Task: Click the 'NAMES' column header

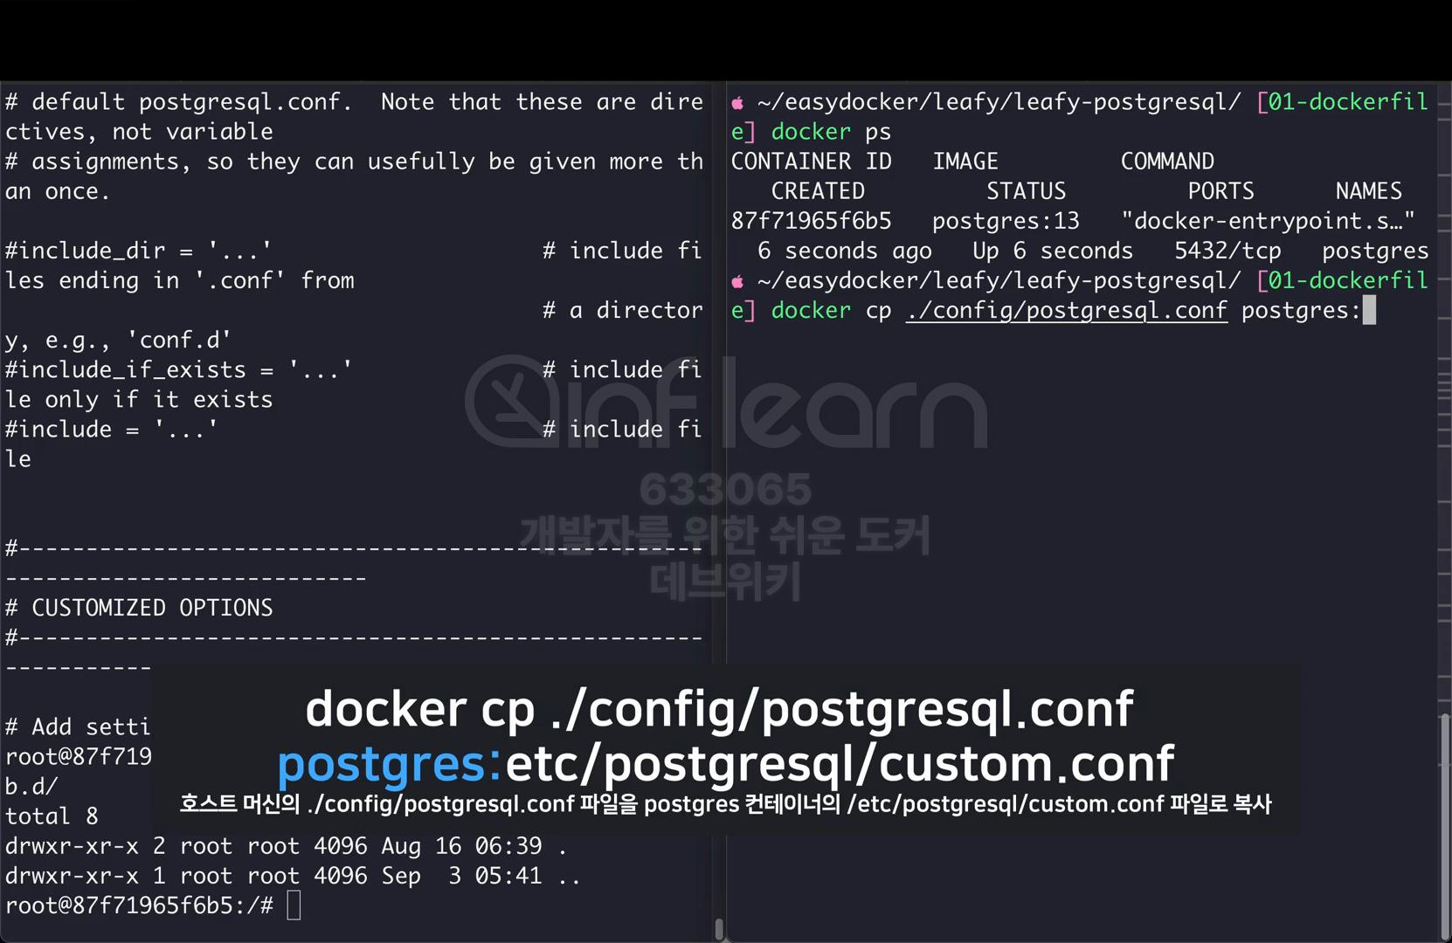Action: 1368,191
